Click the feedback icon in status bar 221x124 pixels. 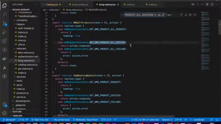pyautogui.click(x=211, y=120)
